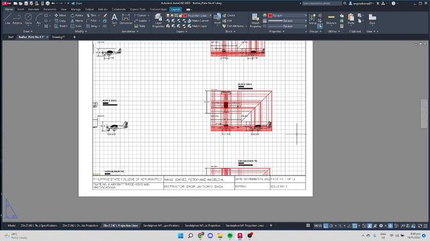Image resolution: width=430 pixels, height=241 pixels.
Task: Click the red layer color swatch
Action: tap(185, 15)
